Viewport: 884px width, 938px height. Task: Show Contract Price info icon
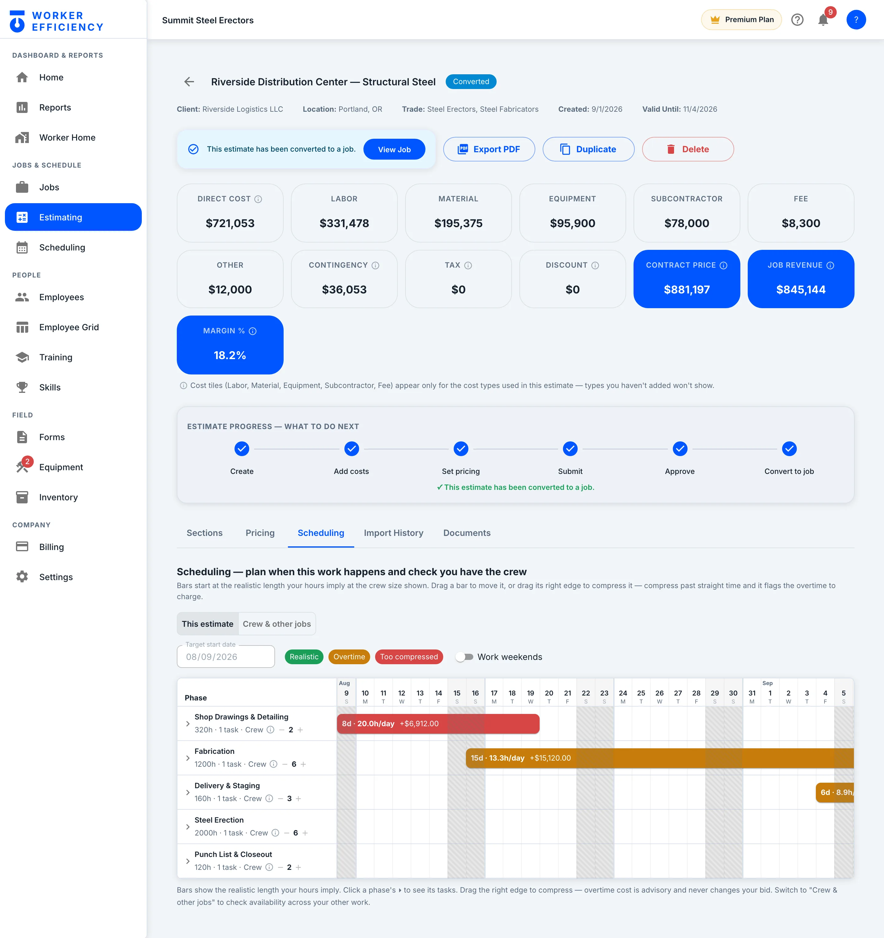pos(723,266)
